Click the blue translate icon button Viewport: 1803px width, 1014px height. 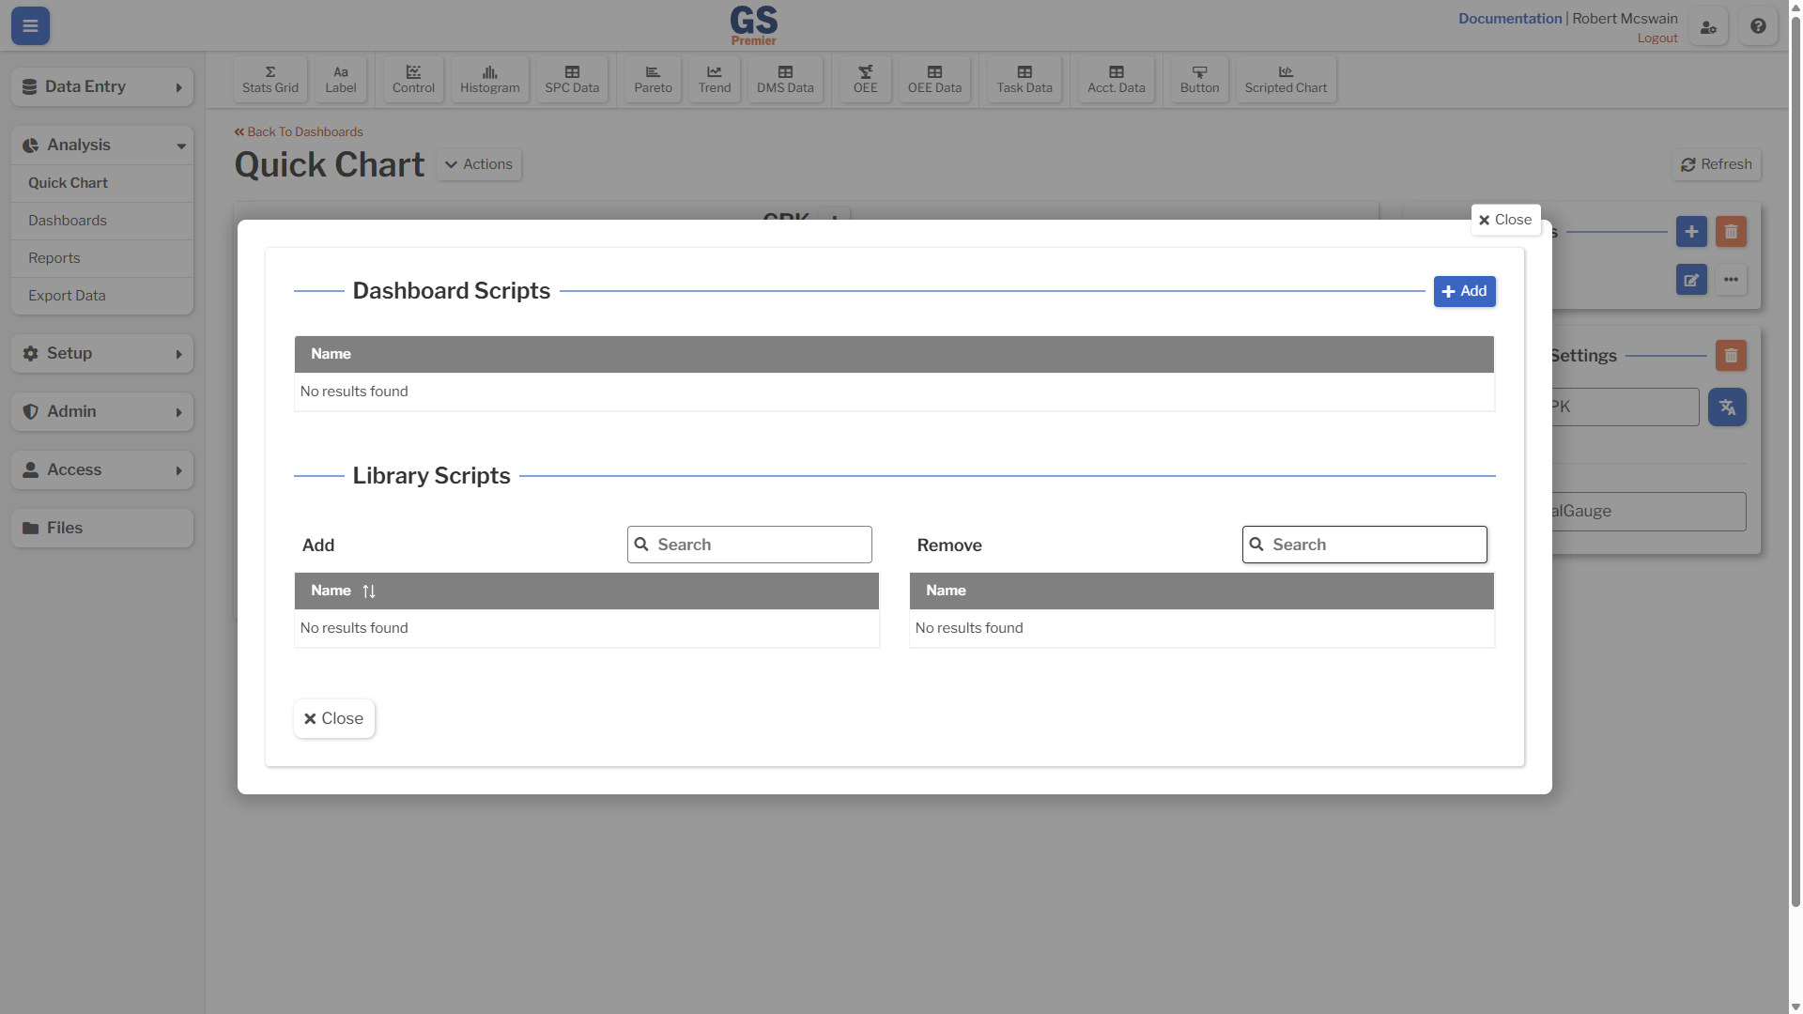[x=1727, y=407]
